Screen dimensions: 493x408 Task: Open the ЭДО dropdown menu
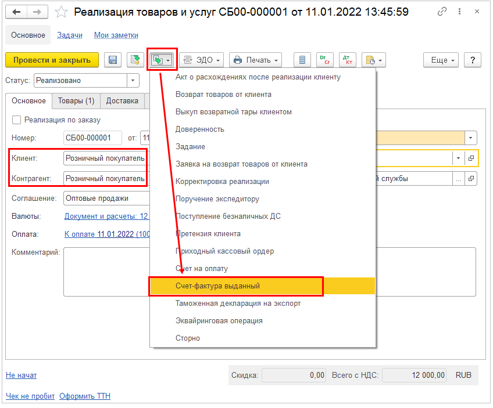[x=202, y=60]
